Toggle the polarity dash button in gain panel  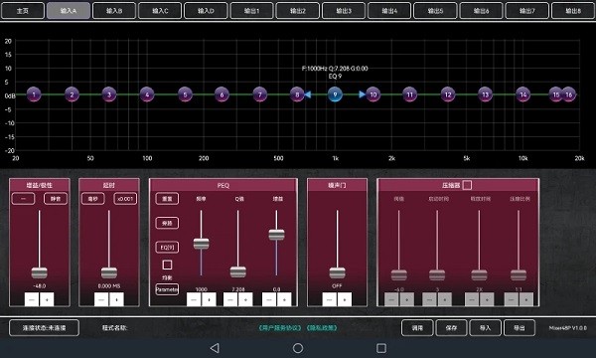click(x=23, y=199)
